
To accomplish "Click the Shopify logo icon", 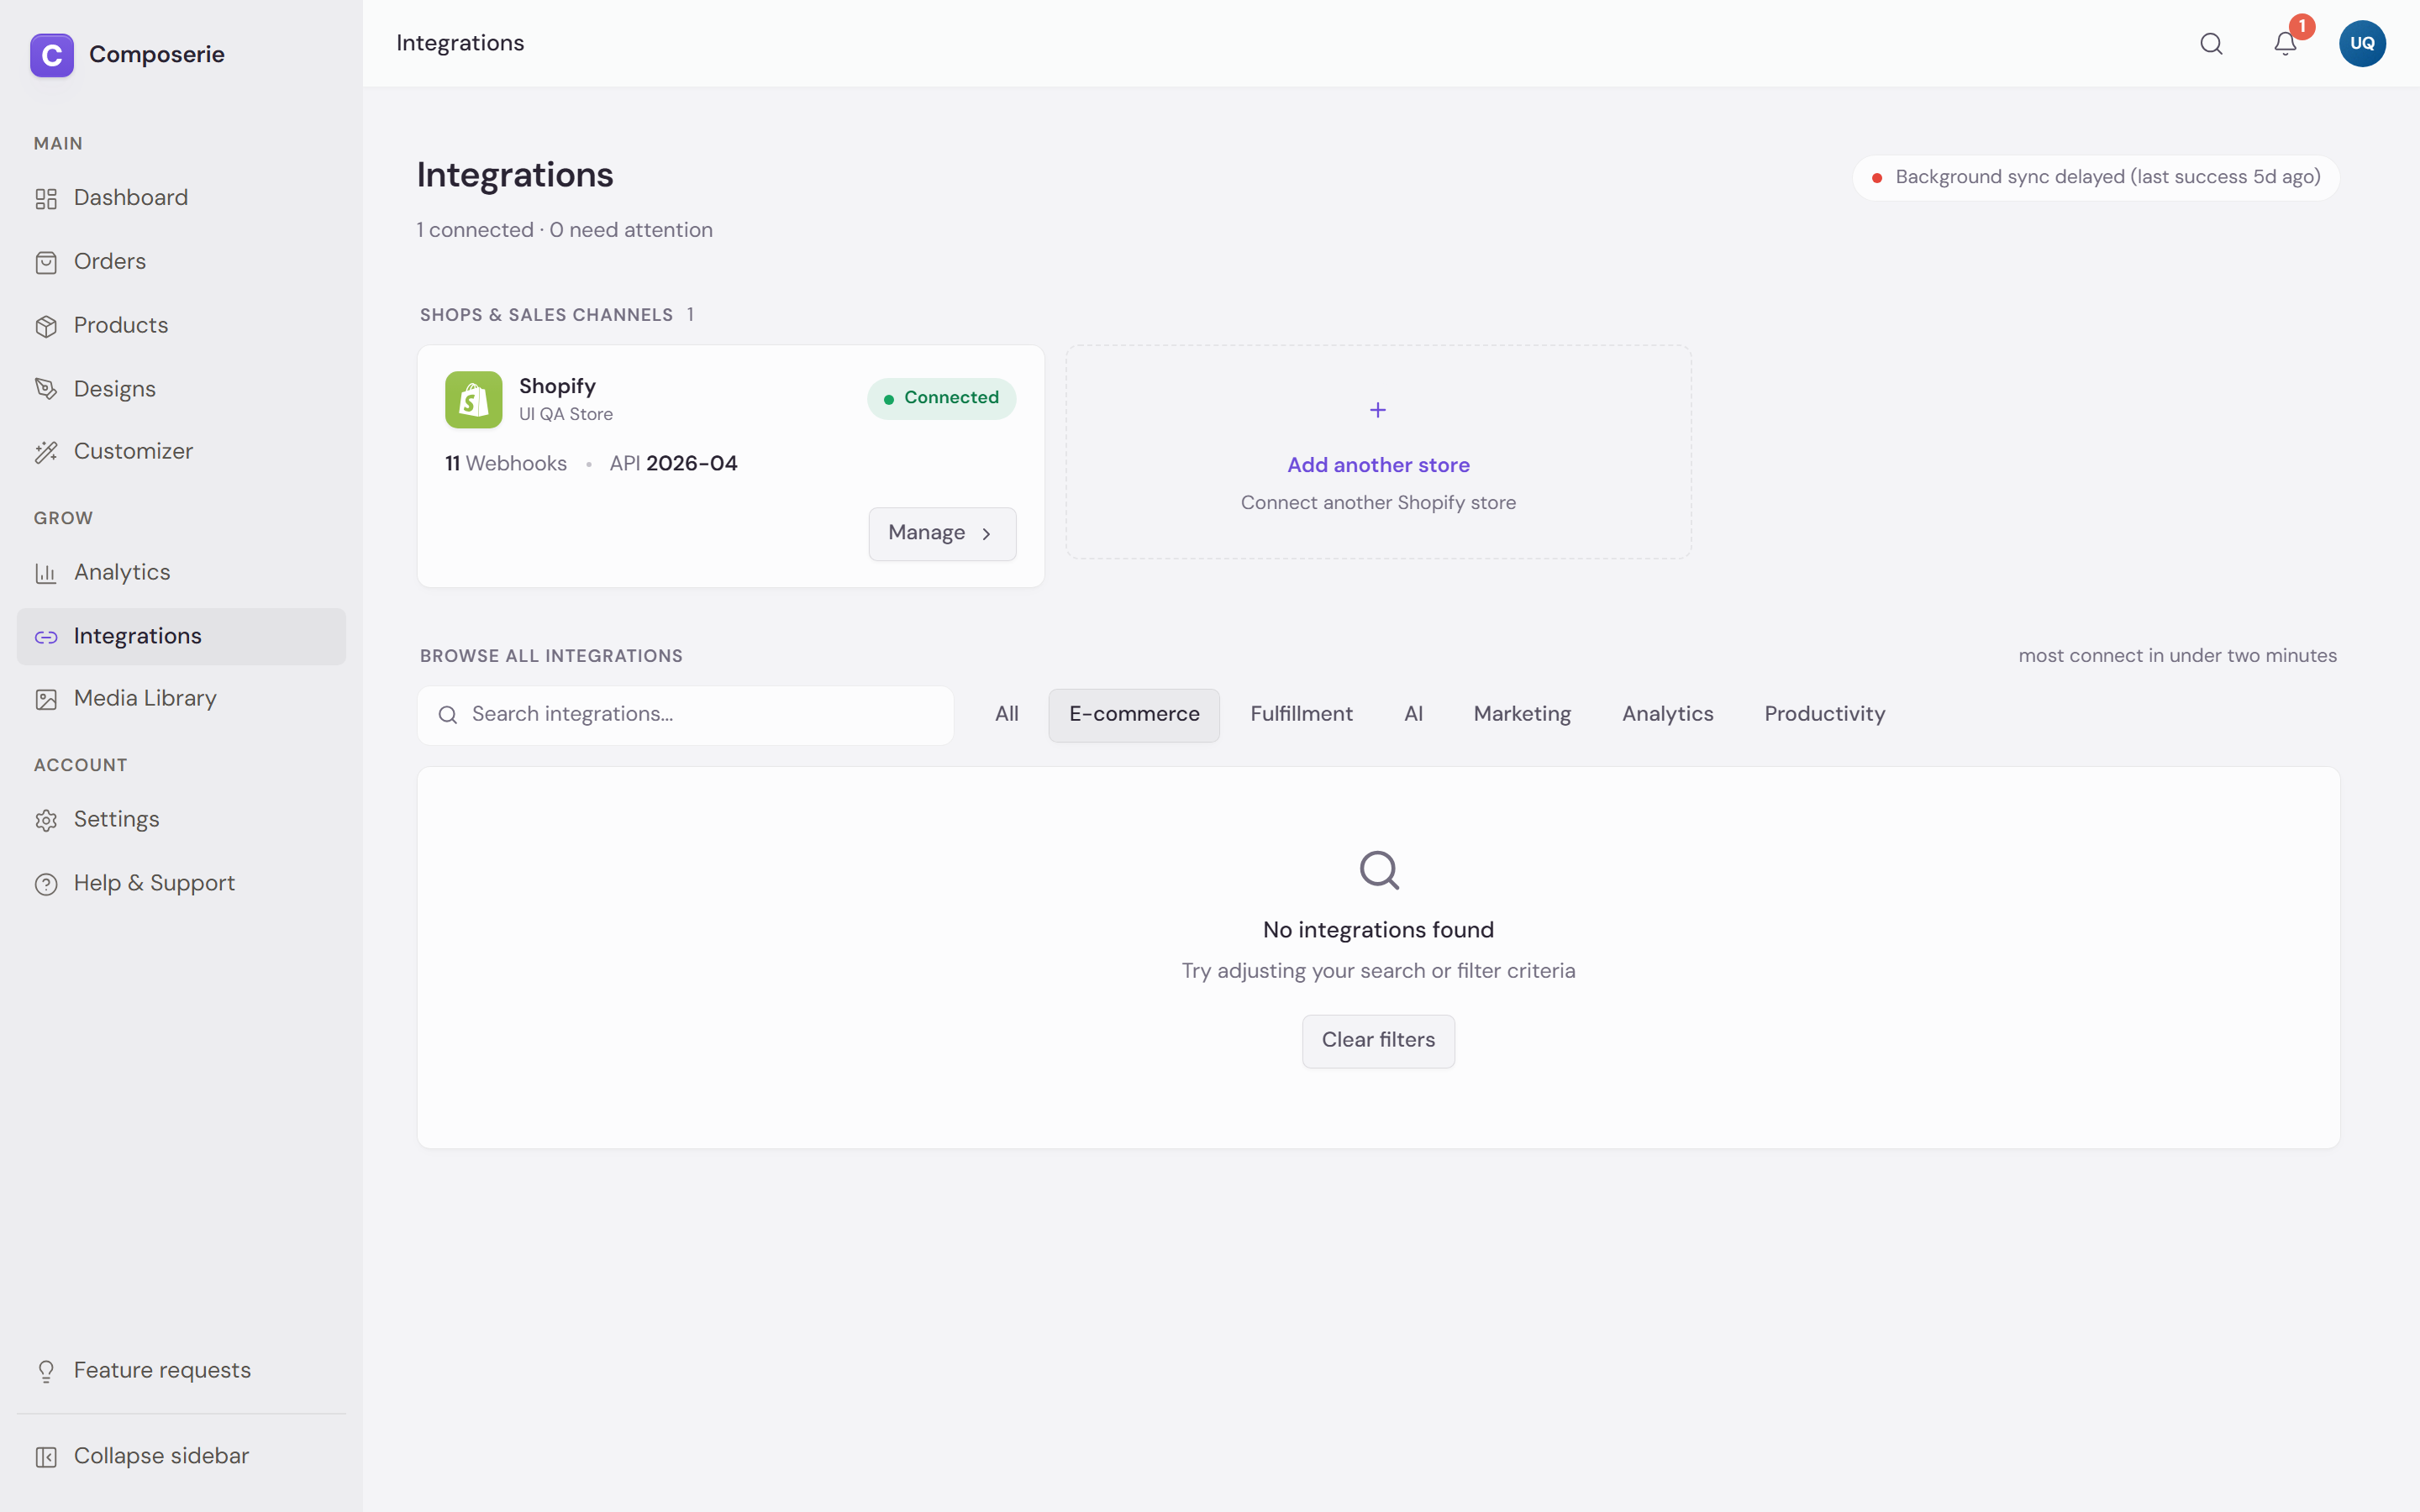I will click(x=474, y=400).
